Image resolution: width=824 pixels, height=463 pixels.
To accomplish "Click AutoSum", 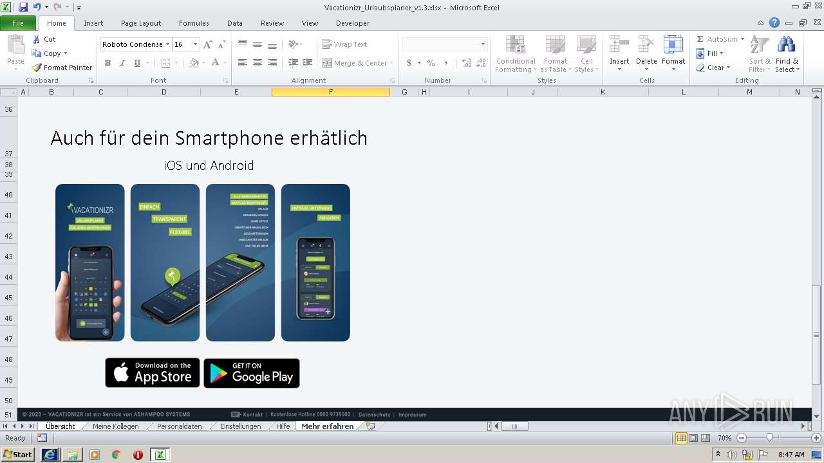I will point(716,39).
